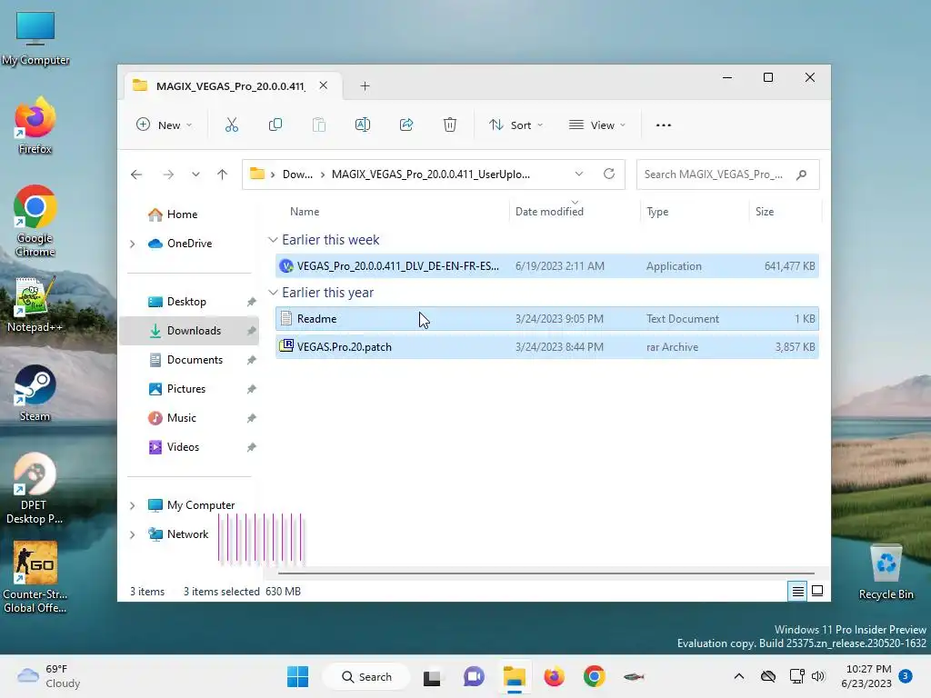Expand OneDrive in navigation pane
Image resolution: width=931 pixels, height=698 pixels.
[133, 244]
